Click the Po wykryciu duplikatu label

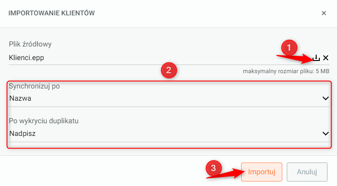(44, 121)
